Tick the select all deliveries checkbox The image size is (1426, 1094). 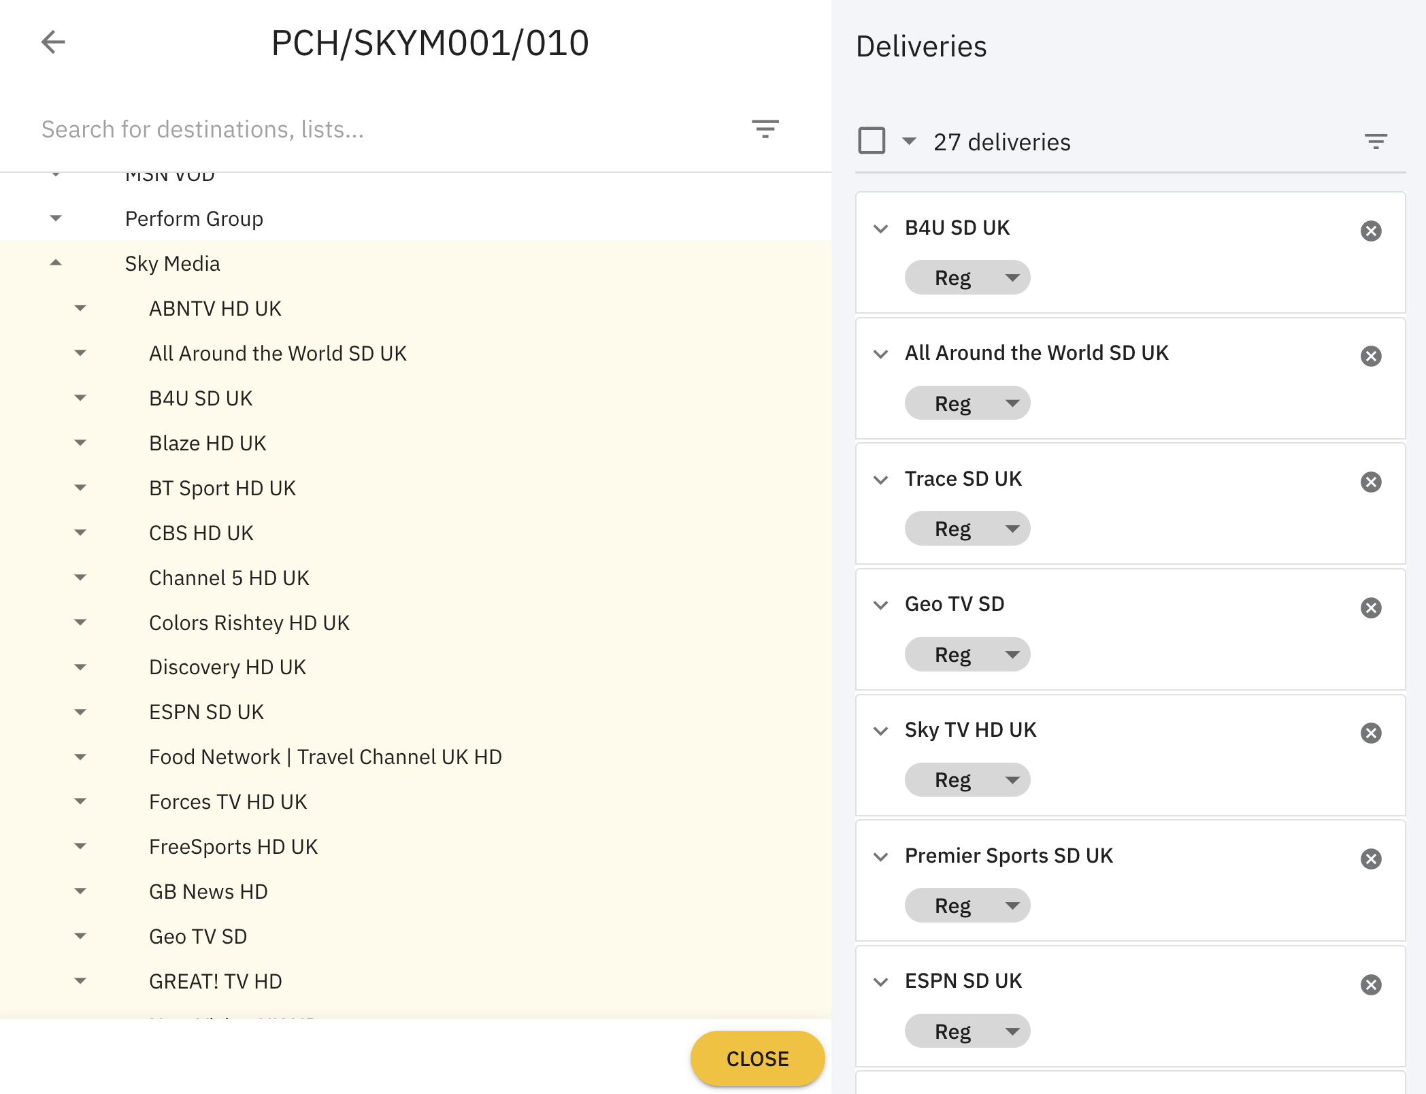click(872, 141)
